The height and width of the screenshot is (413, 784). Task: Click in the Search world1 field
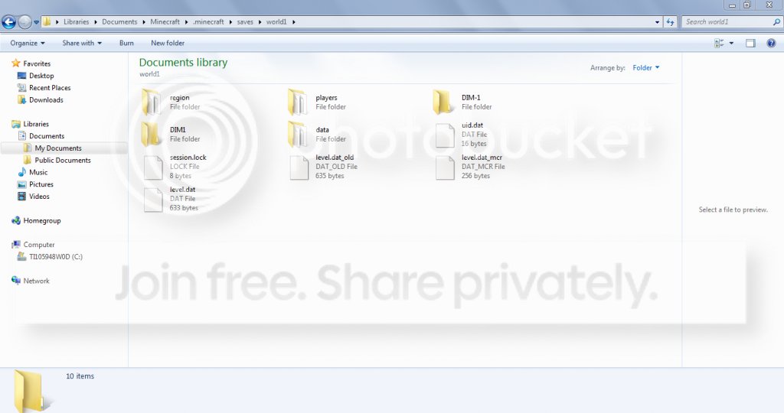coord(726,22)
